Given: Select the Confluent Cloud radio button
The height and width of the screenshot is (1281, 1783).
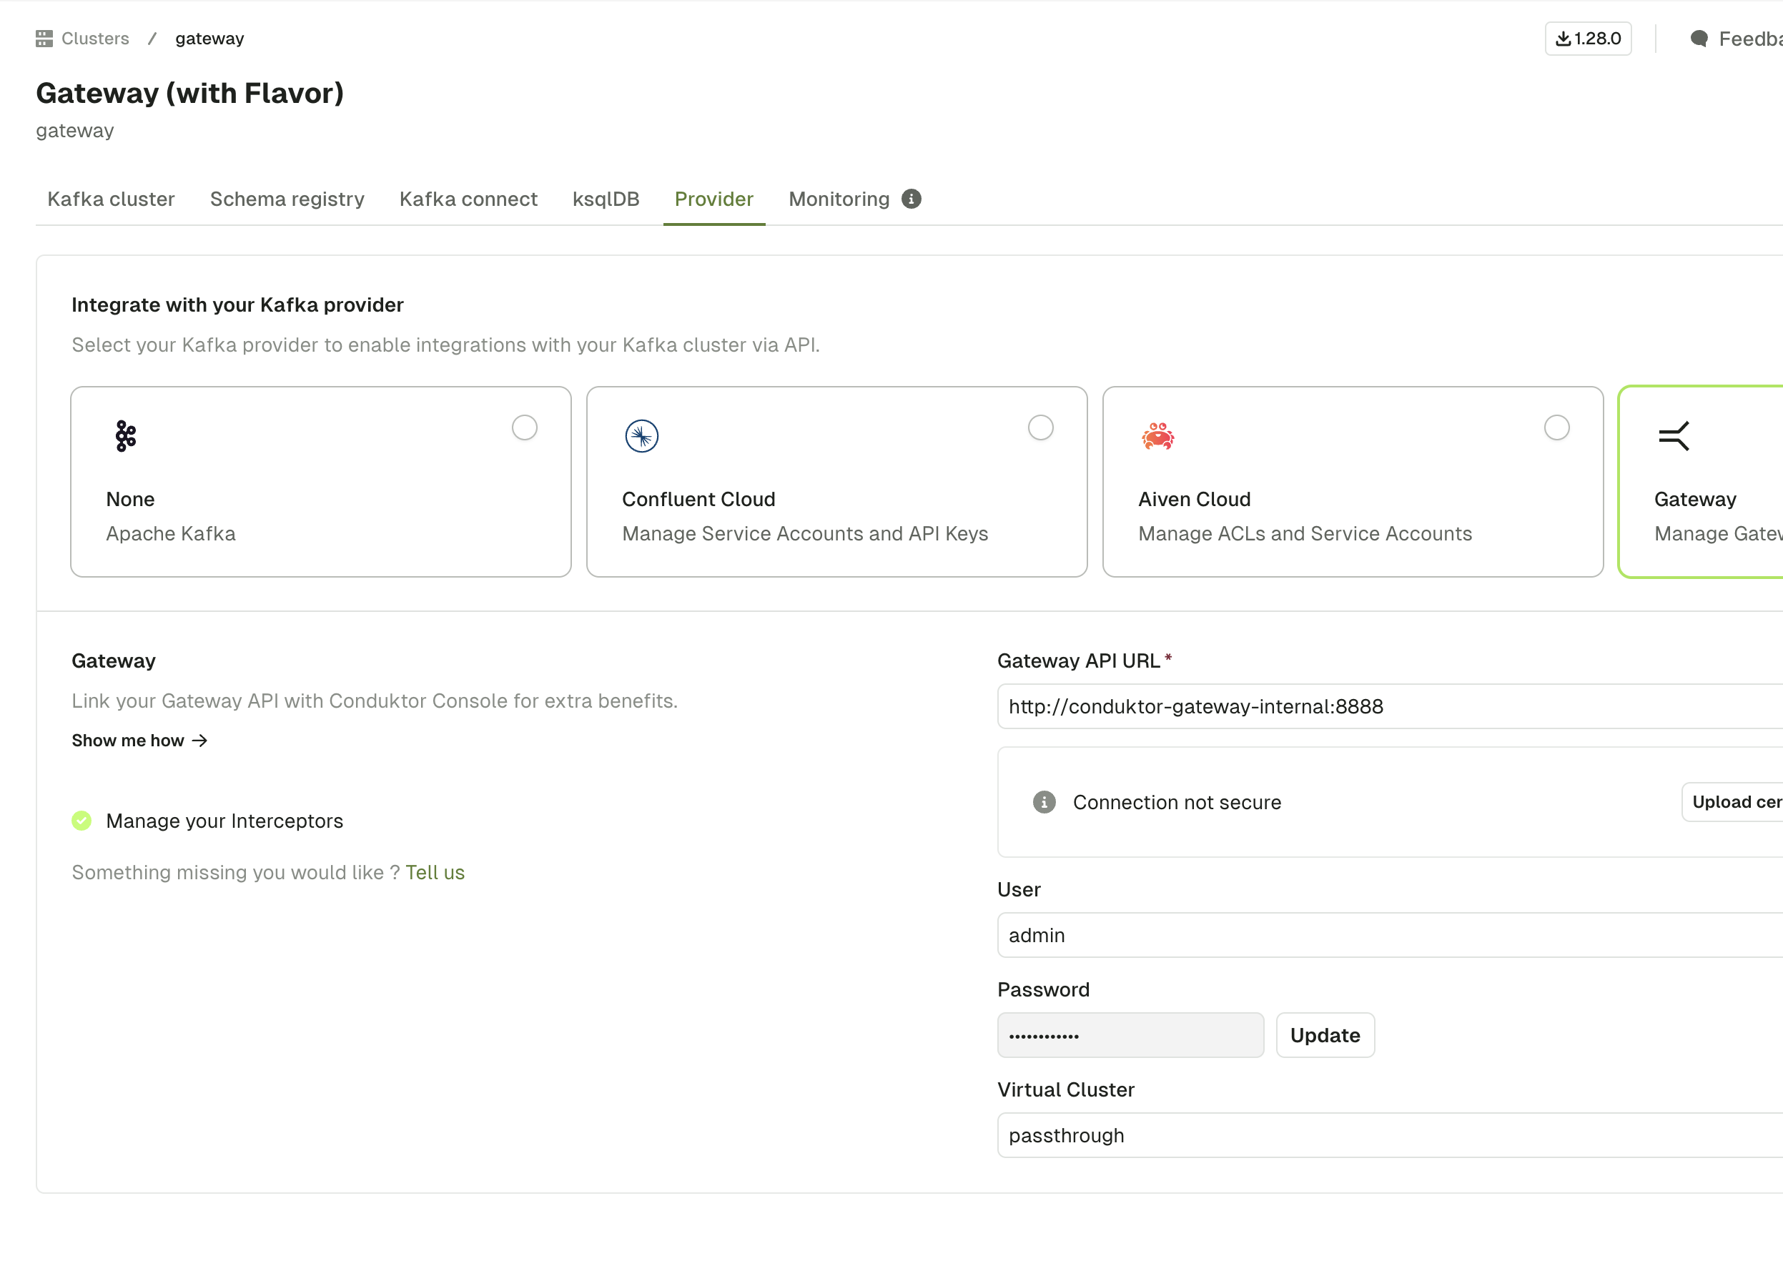Looking at the screenshot, I should 1041,428.
